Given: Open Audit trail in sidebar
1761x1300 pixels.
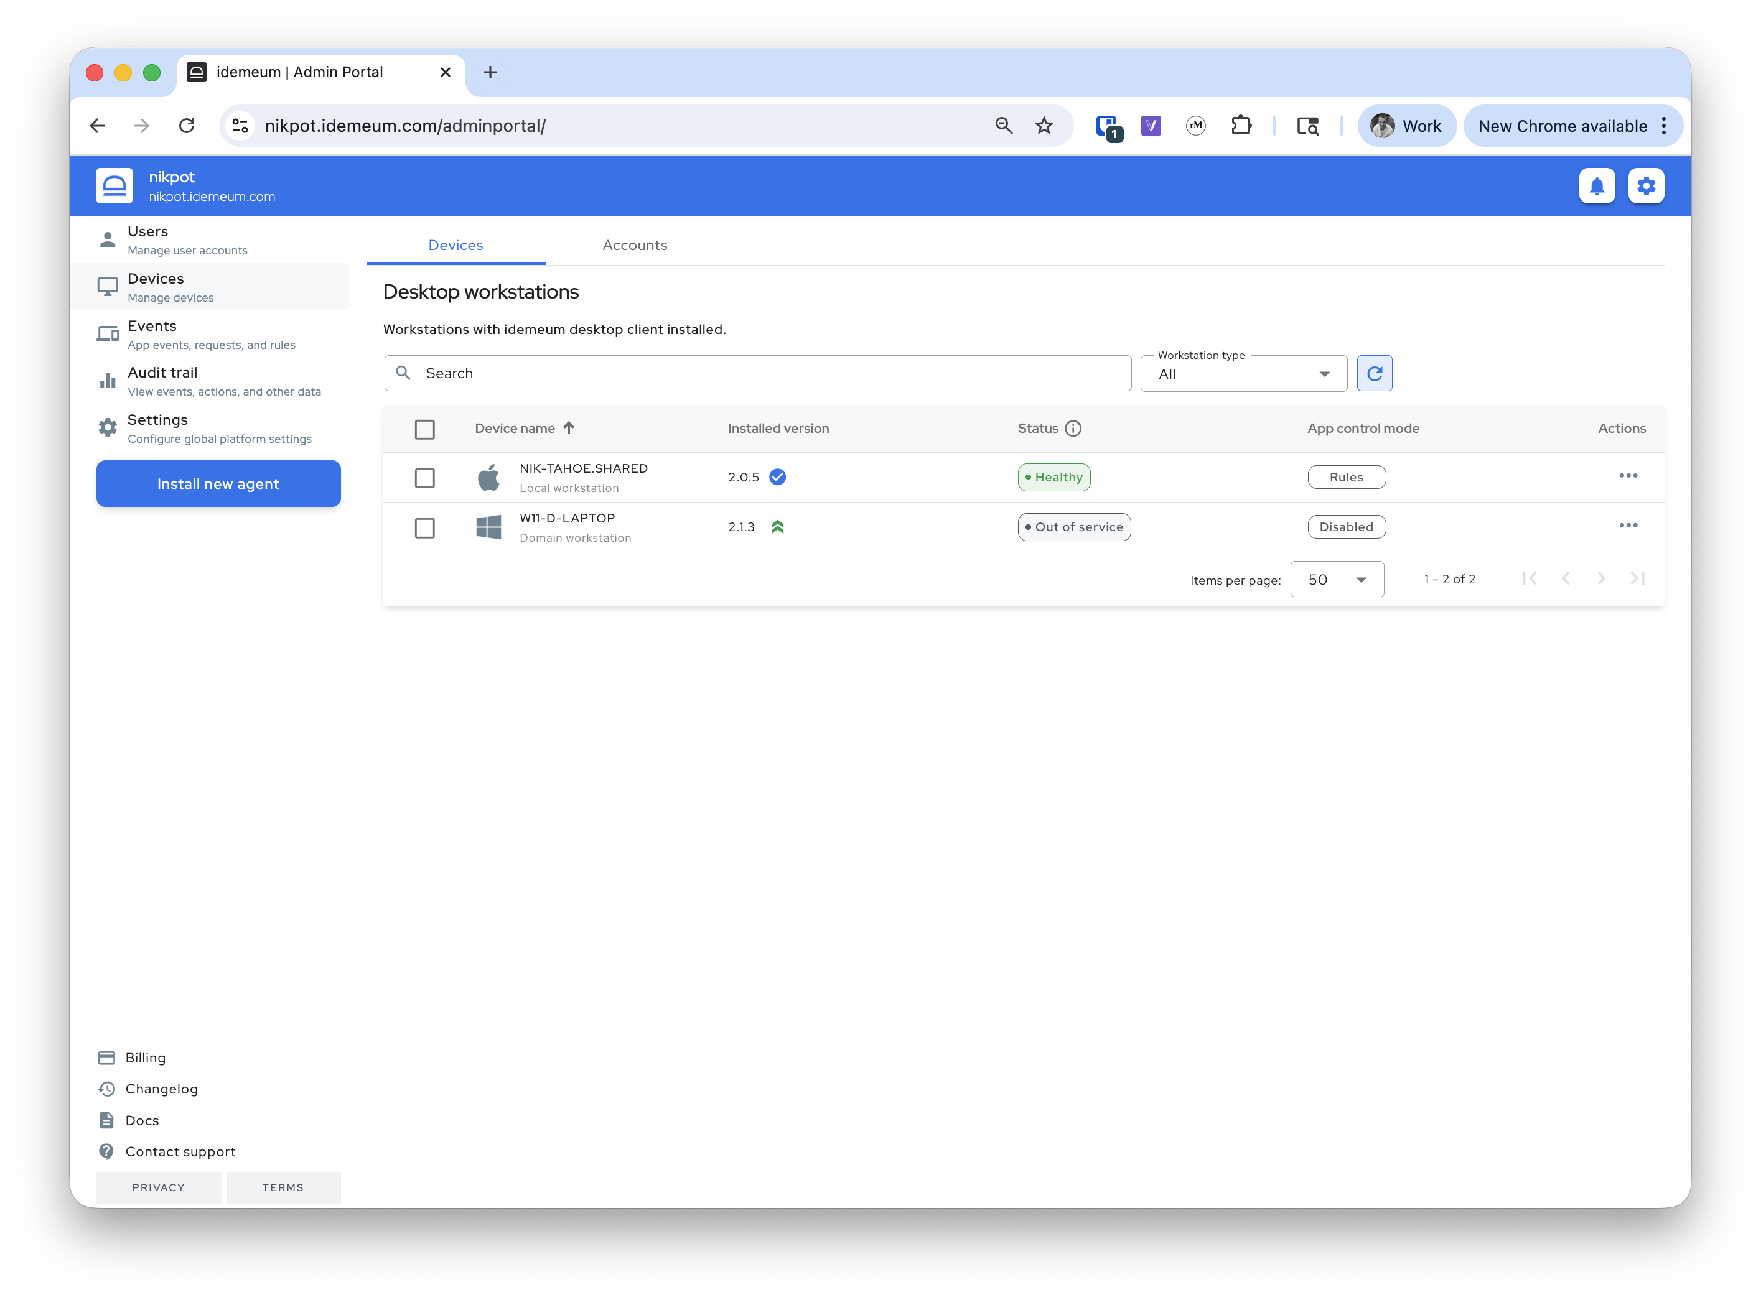Looking at the screenshot, I should click(162, 381).
